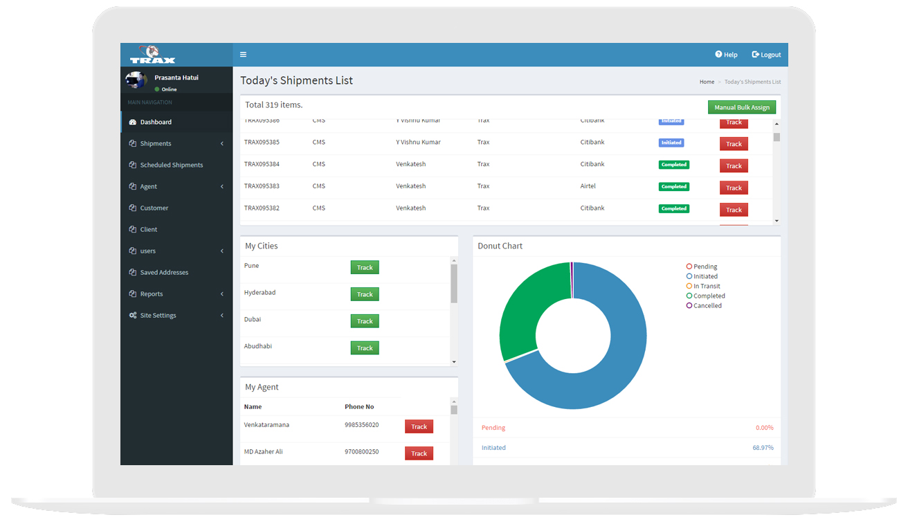
Task: Click the Scheduled Shipments sidebar icon
Action: [x=133, y=165]
